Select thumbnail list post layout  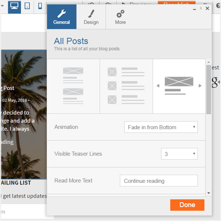[x=126, y=86]
